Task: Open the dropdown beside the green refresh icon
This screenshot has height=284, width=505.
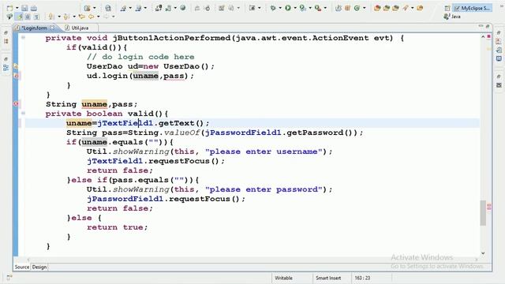Action: 364,8
